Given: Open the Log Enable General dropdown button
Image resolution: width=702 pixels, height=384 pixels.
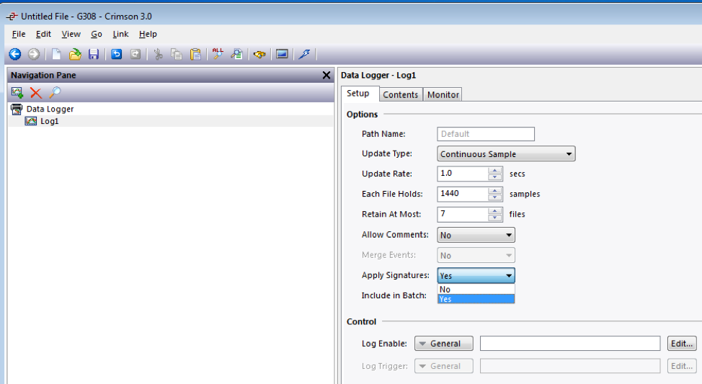Looking at the screenshot, I should (444, 343).
